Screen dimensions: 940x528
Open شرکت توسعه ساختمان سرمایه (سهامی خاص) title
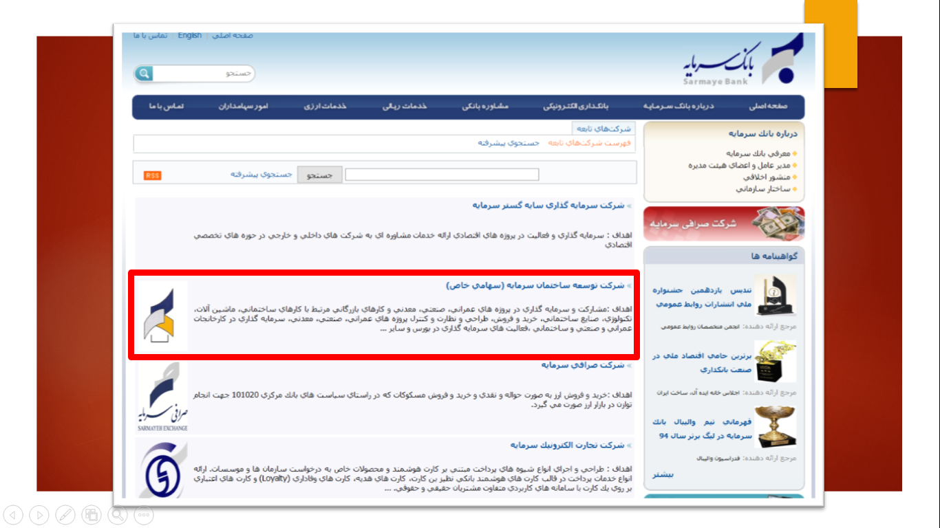coord(535,285)
